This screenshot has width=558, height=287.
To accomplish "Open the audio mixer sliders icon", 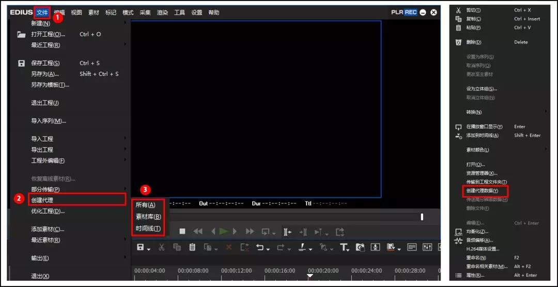I will point(427,247).
